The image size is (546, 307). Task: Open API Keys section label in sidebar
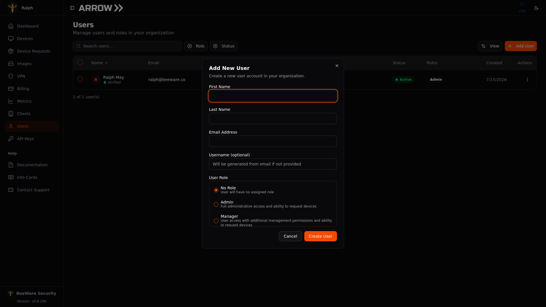(25, 139)
